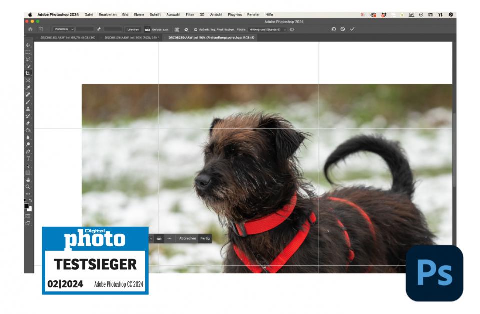Open the Verhältnis aspect ratio dropdown
The image size is (480, 314).
(x=64, y=29)
